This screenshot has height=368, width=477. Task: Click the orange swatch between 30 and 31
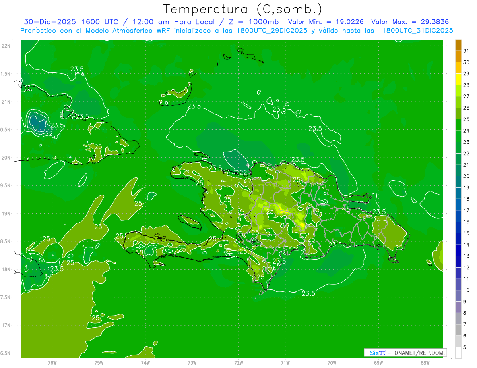point(458,56)
